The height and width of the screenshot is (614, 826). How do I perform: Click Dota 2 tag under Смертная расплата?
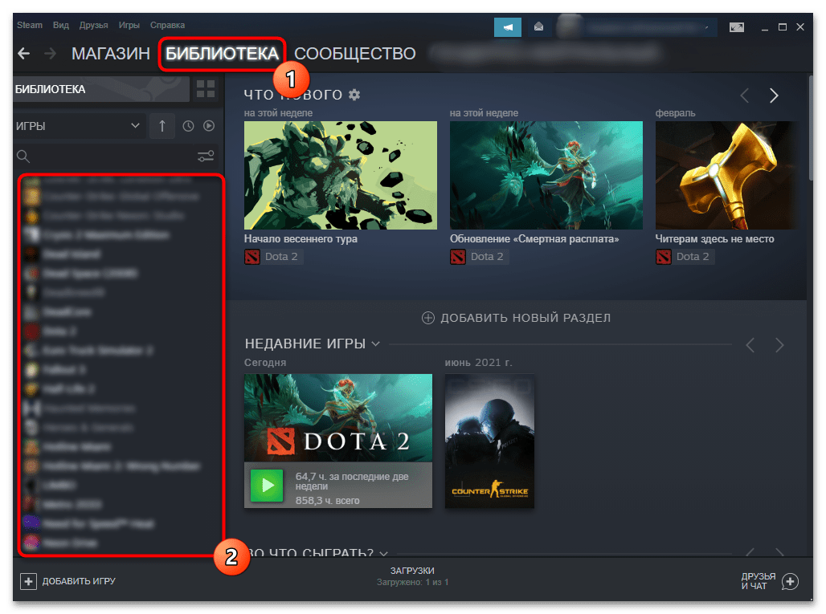click(x=479, y=257)
